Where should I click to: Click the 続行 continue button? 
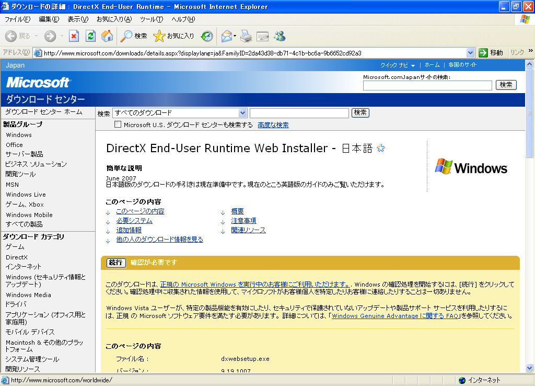click(116, 263)
